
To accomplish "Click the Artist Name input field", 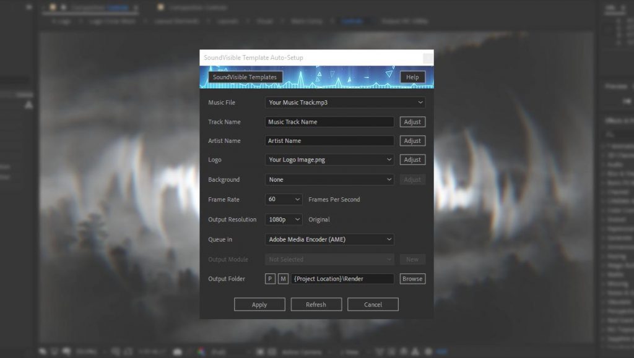I will [x=329, y=141].
